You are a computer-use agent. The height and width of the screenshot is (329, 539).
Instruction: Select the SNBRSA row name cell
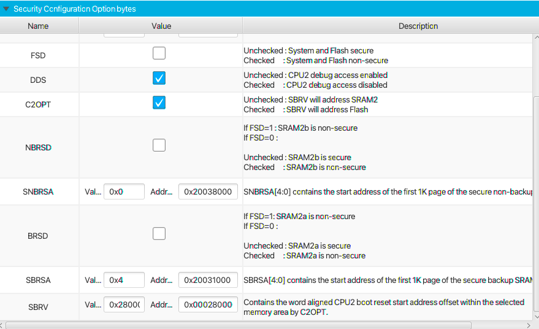pyautogui.click(x=38, y=192)
